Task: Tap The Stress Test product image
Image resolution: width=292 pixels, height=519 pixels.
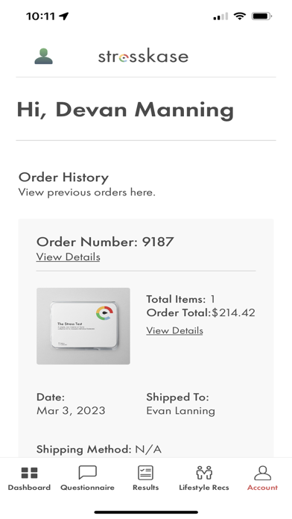Action: tap(83, 326)
